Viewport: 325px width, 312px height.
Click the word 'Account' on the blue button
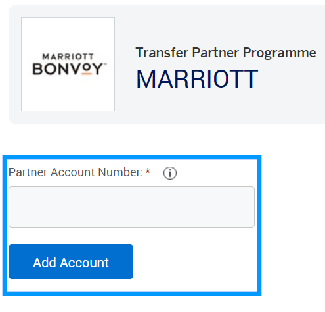[x=84, y=263]
